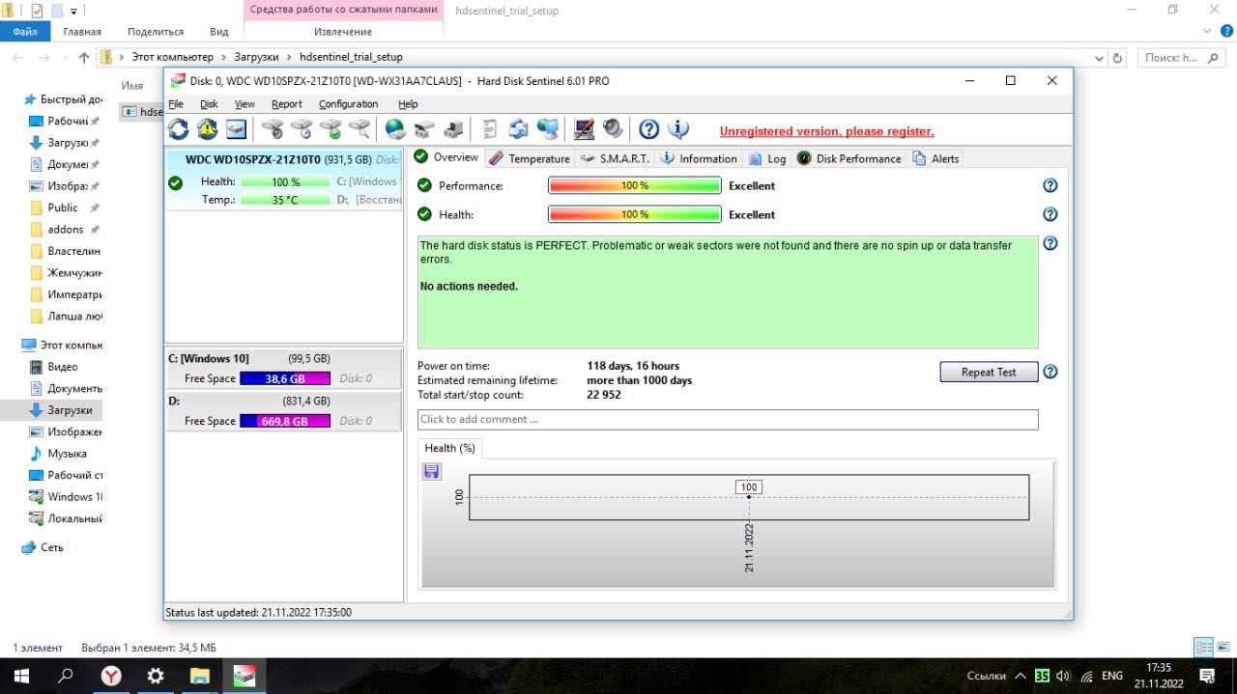Click the help icon beside Health row
The height and width of the screenshot is (694, 1237).
tap(1050, 214)
